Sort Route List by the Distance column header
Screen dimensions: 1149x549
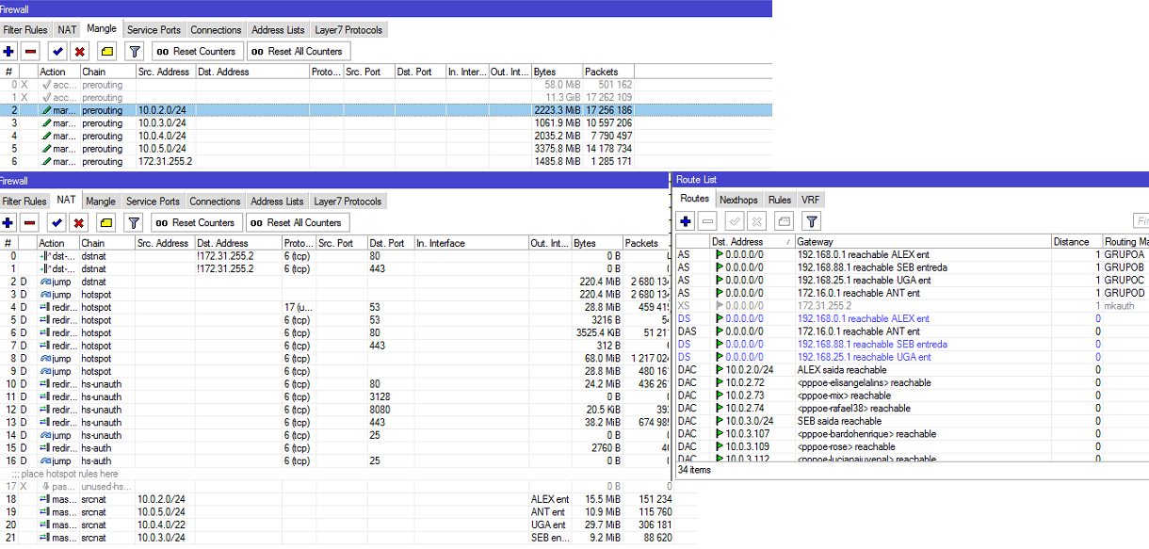(x=1071, y=242)
